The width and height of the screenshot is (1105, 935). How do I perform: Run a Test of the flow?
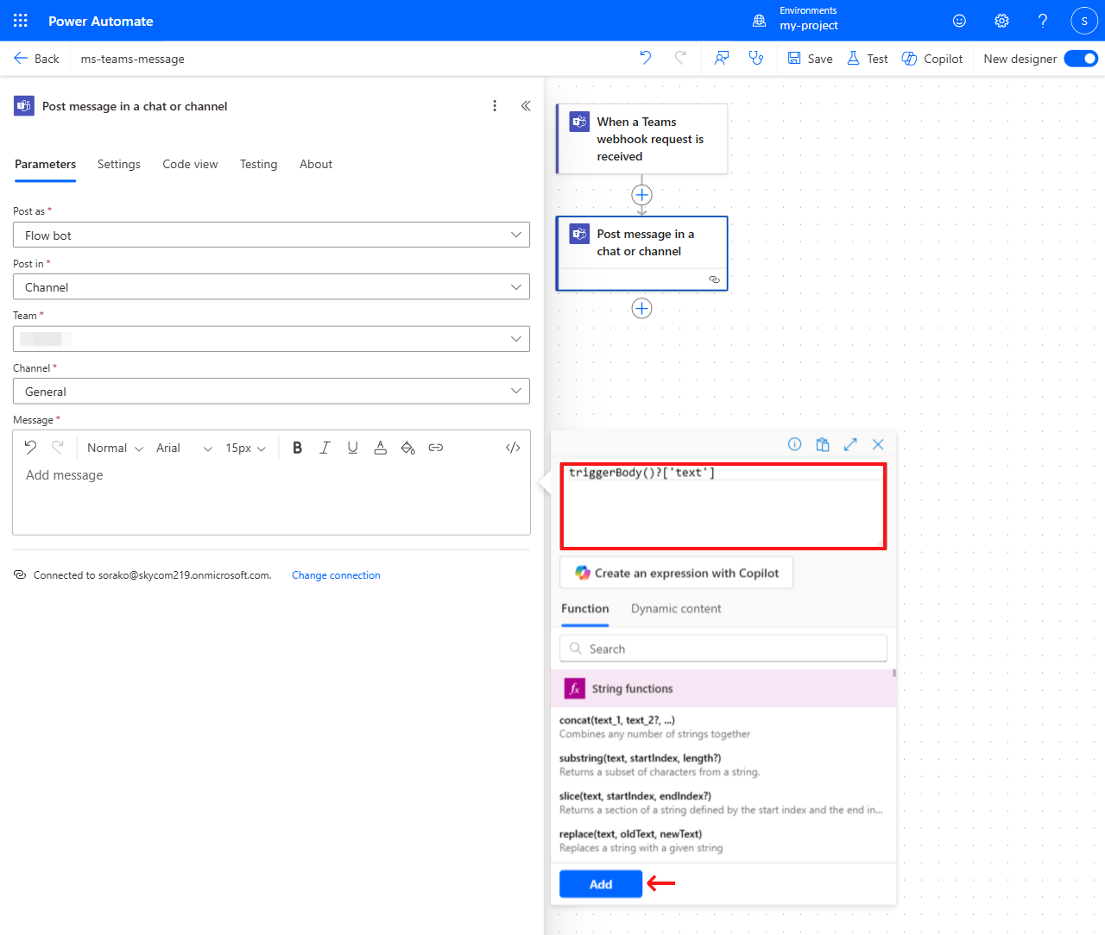pos(866,58)
